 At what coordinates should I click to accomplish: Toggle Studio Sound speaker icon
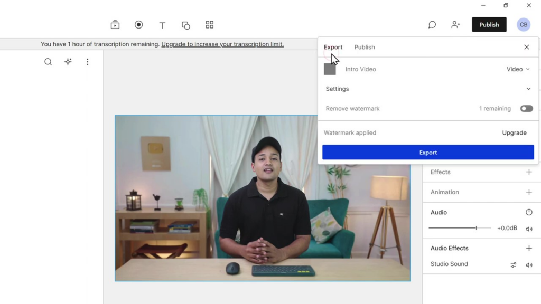pyautogui.click(x=529, y=265)
